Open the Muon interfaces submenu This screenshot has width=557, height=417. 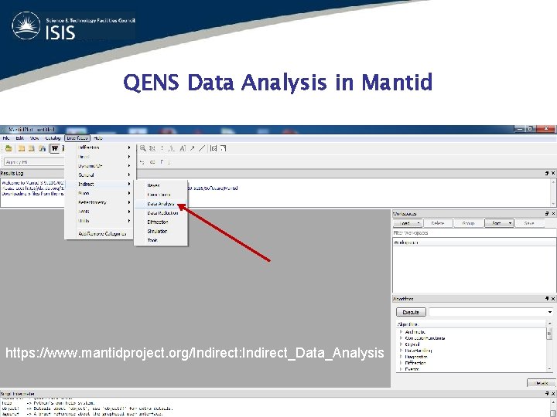coord(101,193)
